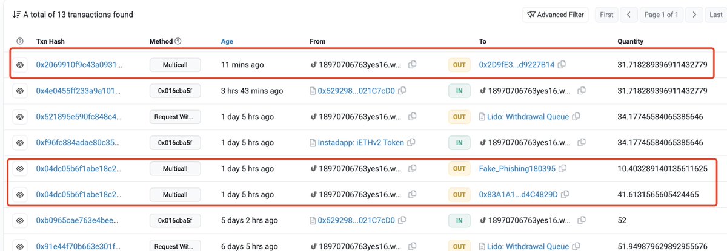Open the 0x04dc05b6f1abe18c2 hash in the Fake_Phishing180395 row
Image resolution: width=727 pixels, height=251 pixels.
point(79,168)
